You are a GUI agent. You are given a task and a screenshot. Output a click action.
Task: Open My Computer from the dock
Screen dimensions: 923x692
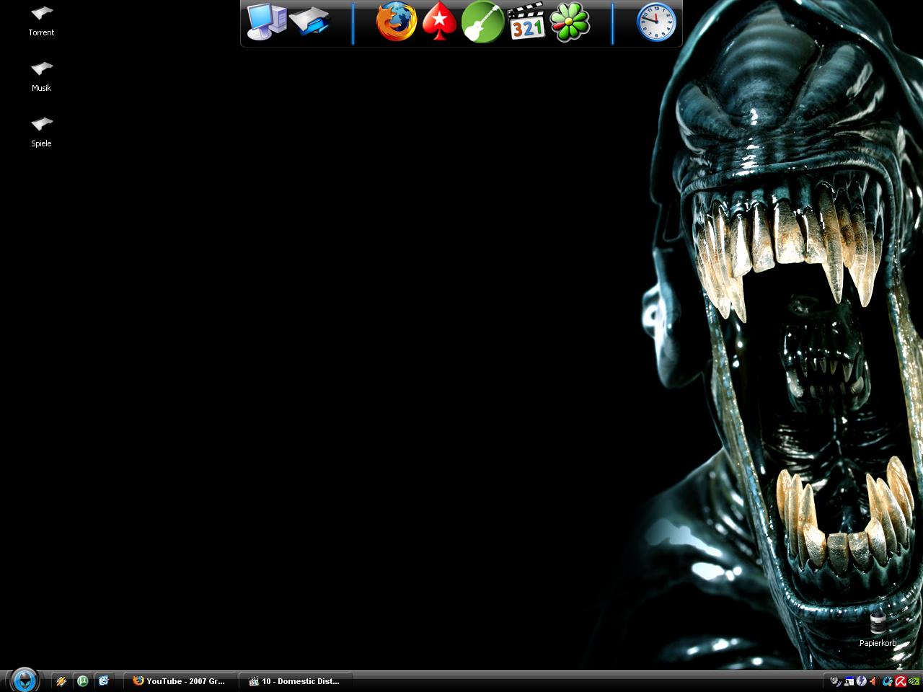click(x=266, y=22)
